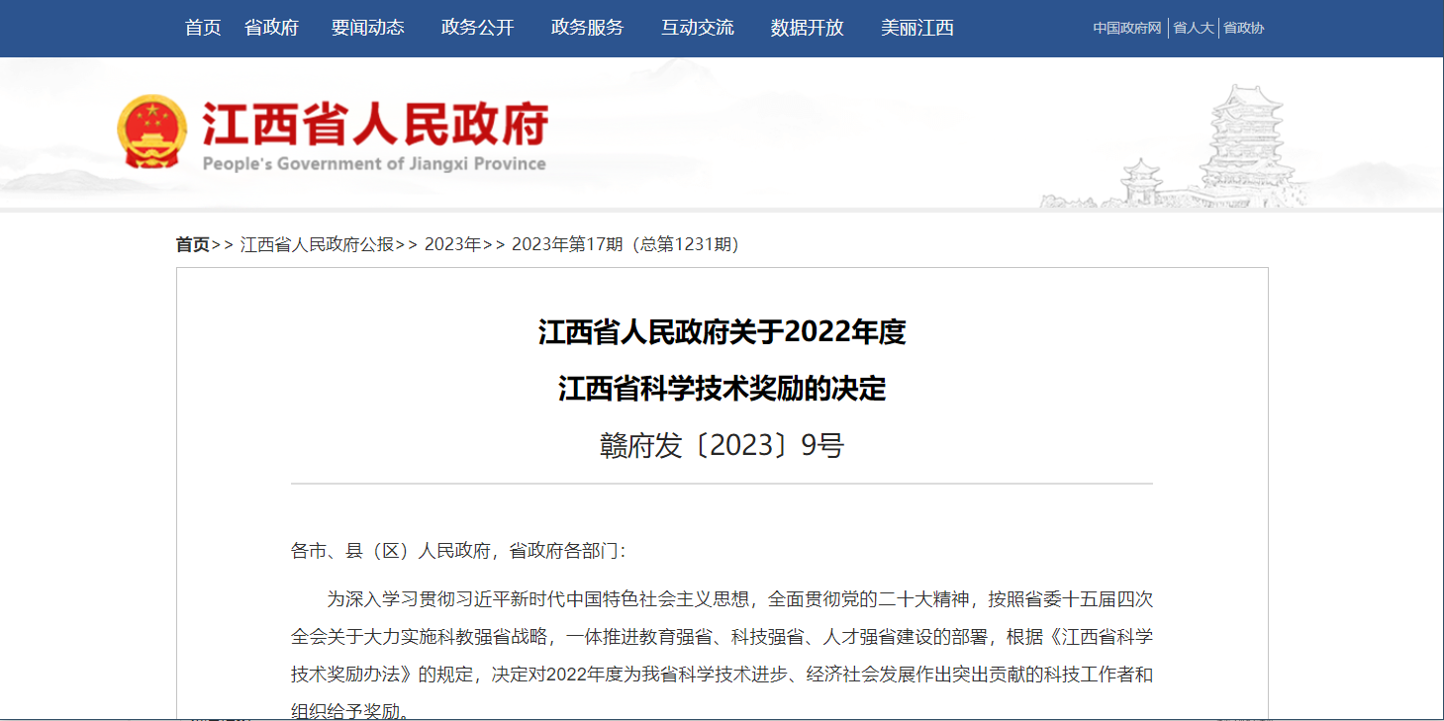Click the document number 赣府发〔2023〕9号

pos(722,446)
